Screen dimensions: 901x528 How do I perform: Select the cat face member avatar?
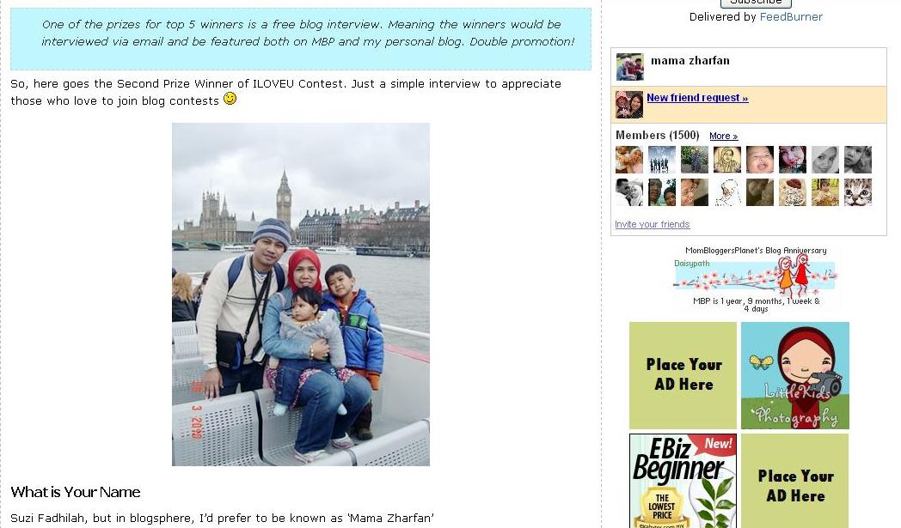coord(857,192)
